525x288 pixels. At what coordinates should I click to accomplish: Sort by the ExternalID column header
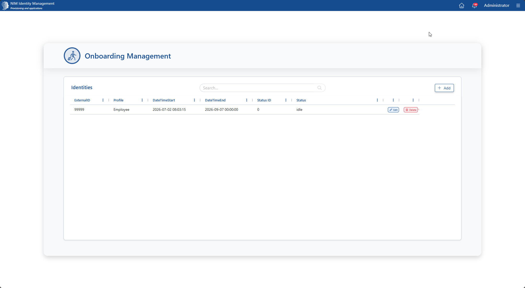[82, 100]
